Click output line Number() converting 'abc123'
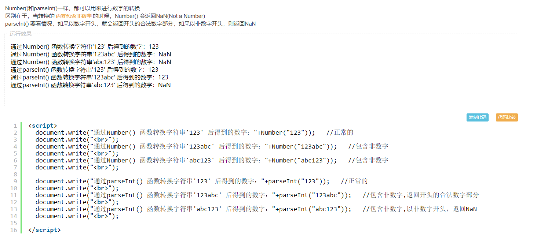 [x=91, y=62]
